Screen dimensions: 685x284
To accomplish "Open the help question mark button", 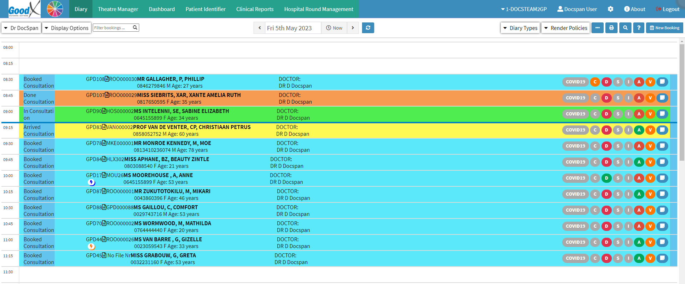I will pos(639,28).
